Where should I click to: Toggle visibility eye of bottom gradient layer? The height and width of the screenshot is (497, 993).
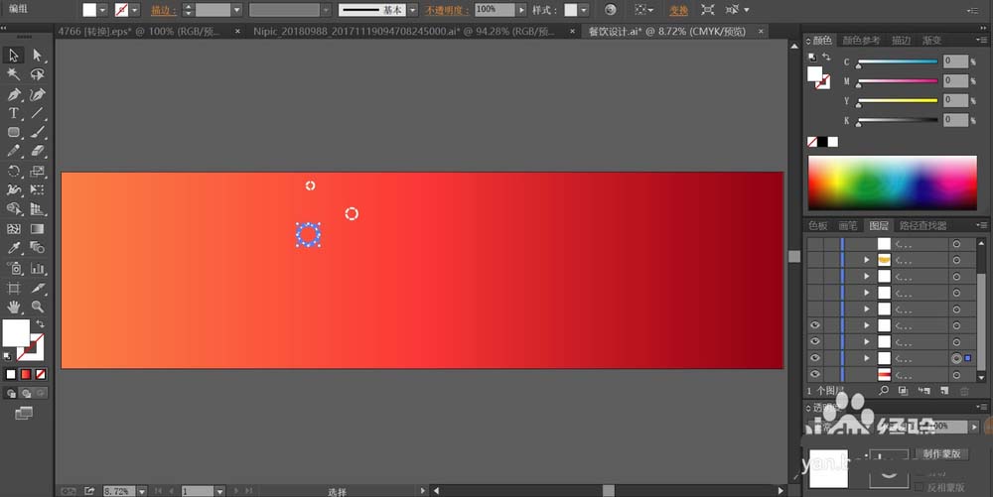click(x=815, y=374)
